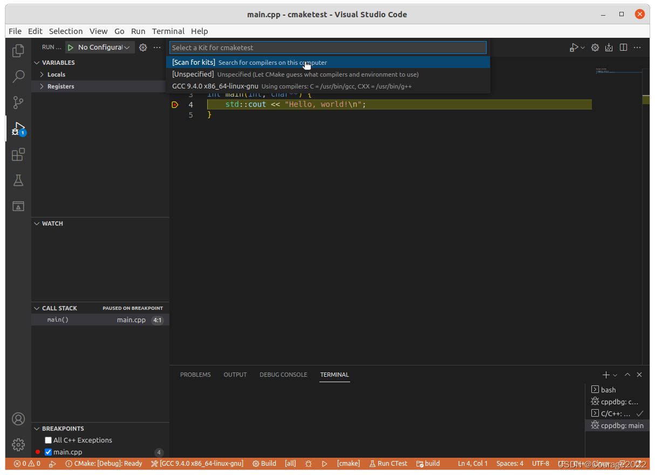Click the errors and warnings status item
Image resolution: width=655 pixels, height=475 pixels.
pos(27,464)
